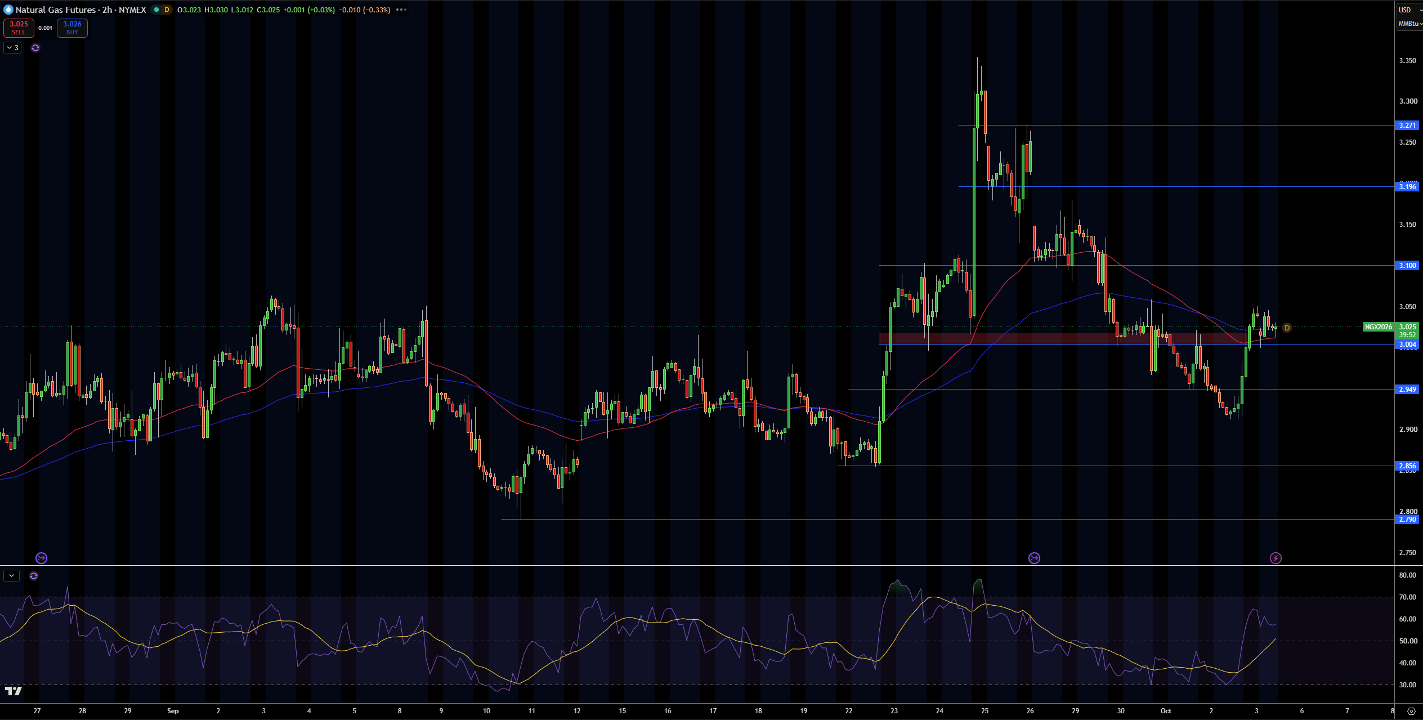Collapse the indicator legend showing 3
1423x720 pixels.
click(x=12, y=48)
